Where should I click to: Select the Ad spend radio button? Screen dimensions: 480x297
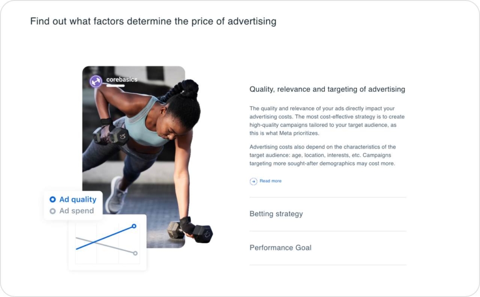point(53,211)
